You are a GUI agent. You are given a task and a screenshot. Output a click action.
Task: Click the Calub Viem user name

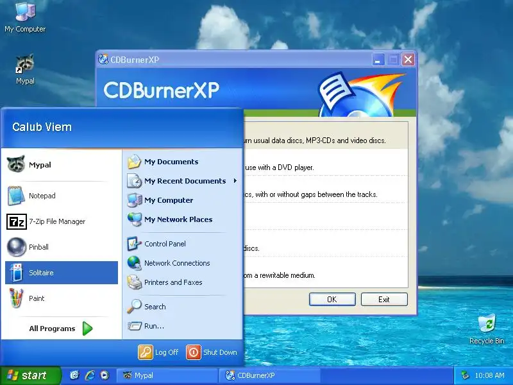click(42, 127)
